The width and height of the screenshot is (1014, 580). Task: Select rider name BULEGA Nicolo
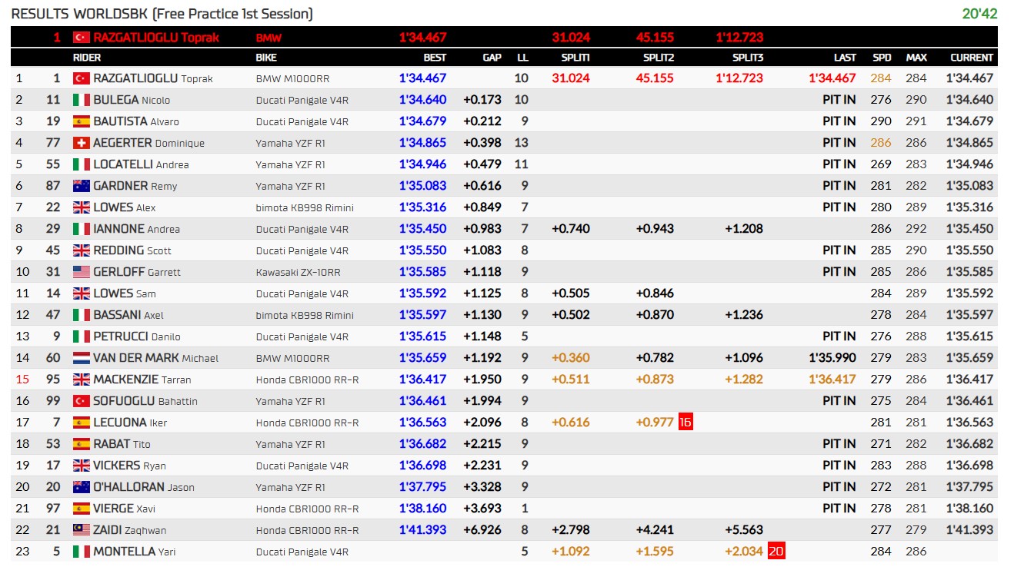coord(132,100)
